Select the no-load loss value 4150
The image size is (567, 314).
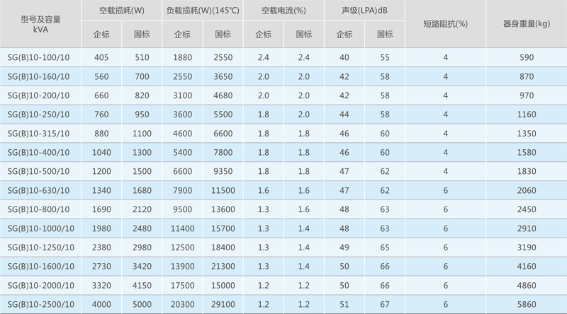point(142,285)
